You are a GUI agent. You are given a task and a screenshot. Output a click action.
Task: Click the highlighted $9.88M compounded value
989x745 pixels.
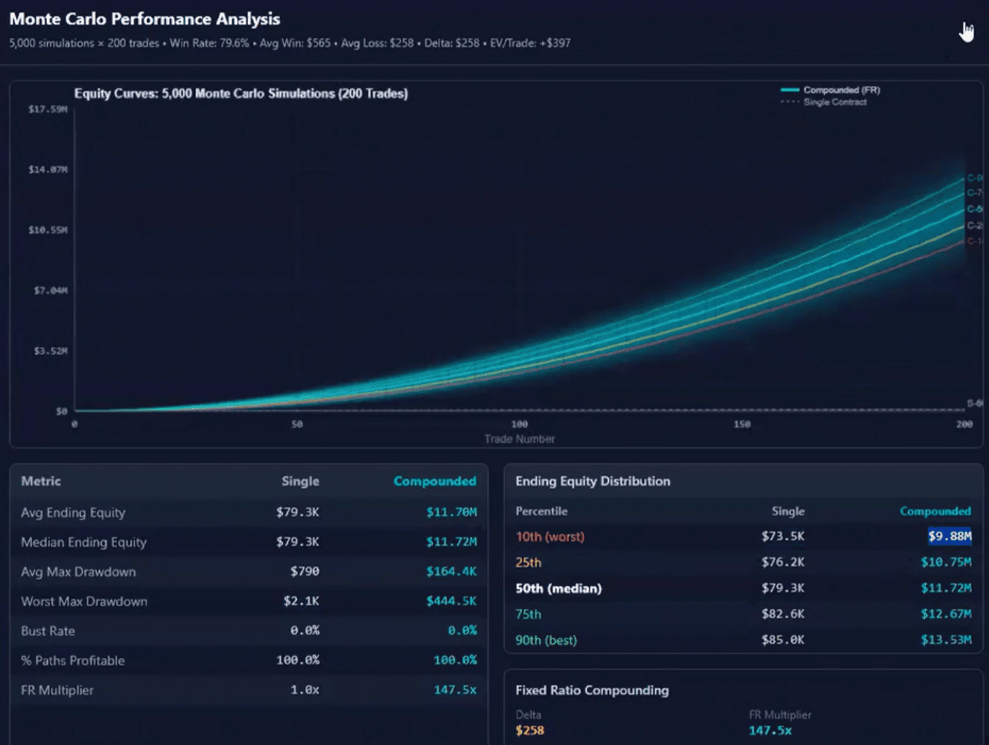coord(949,536)
